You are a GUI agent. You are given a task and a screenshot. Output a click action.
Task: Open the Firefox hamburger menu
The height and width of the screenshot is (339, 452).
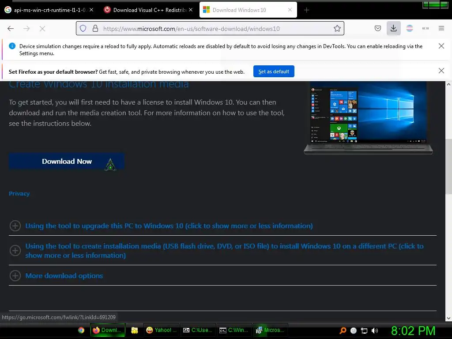click(x=441, y=29)
